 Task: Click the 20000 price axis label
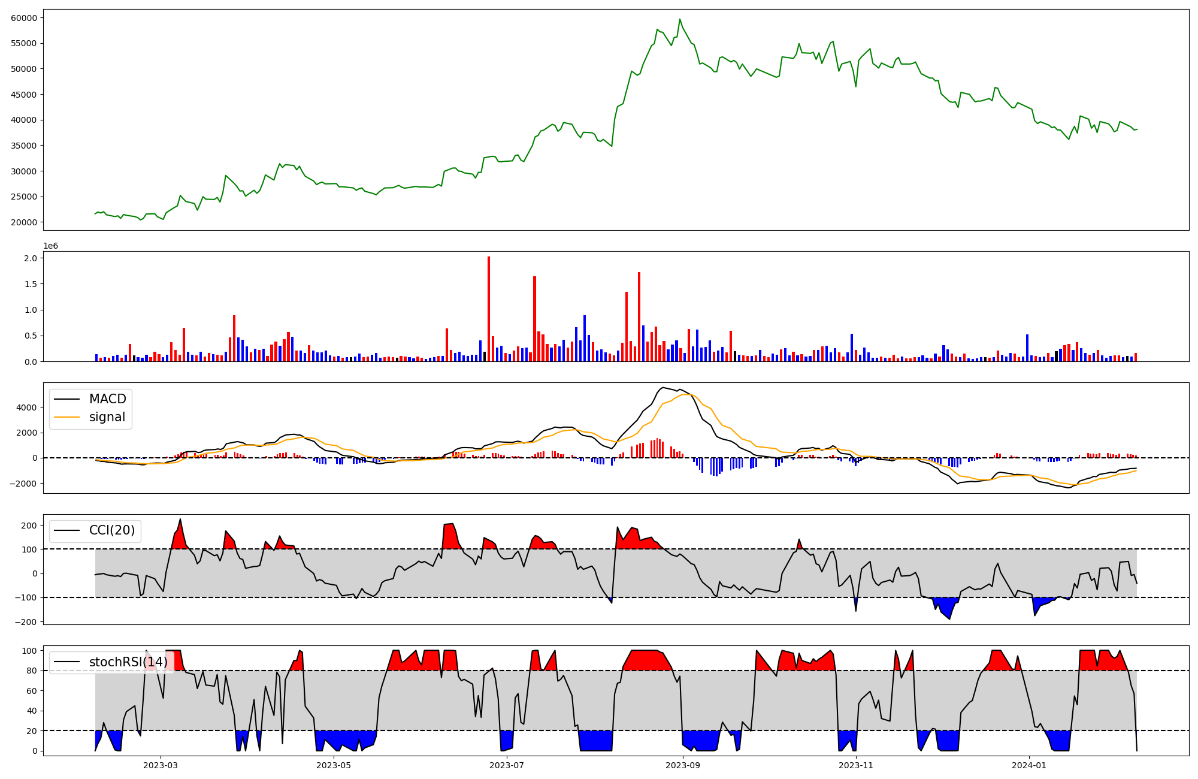pyautogui.click(x=24, y=222)
